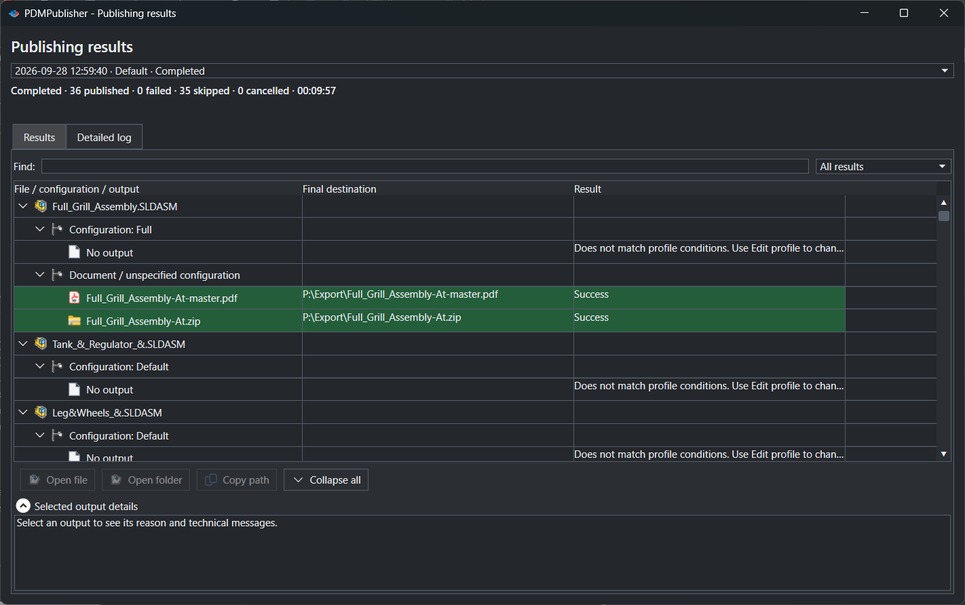Viewport: 965px width, 605px height.
Task: Click the profile conditions message under Tank_&_Regulator
Action: 709,386
